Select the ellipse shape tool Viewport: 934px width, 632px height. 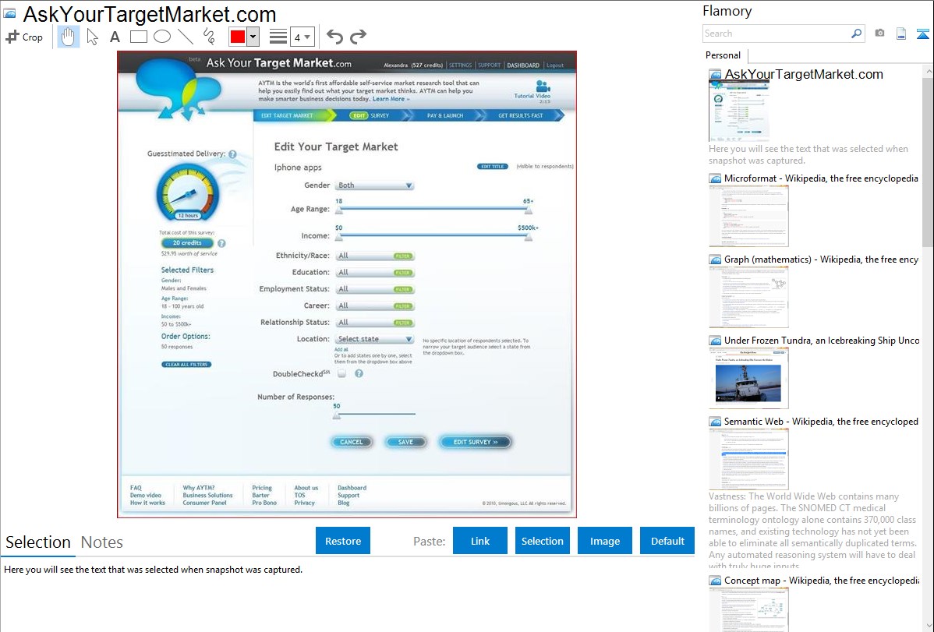162,37
